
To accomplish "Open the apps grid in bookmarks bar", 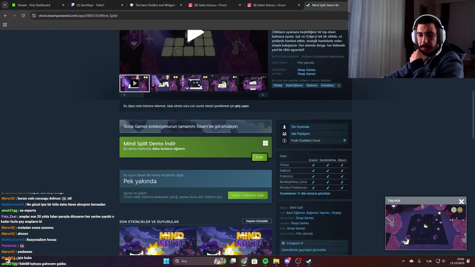I will click(x=5, y=25).
